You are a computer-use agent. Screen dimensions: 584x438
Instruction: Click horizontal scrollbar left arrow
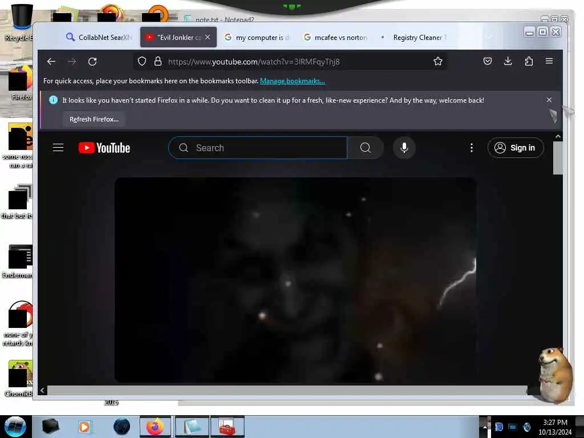point(42,390)
